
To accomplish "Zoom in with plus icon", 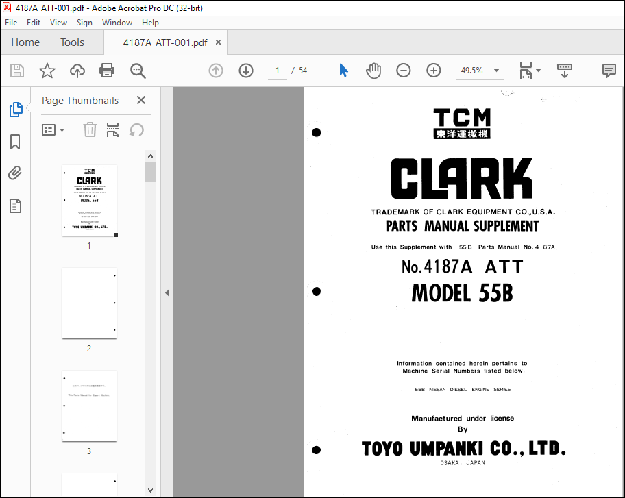I will point(433,71).
